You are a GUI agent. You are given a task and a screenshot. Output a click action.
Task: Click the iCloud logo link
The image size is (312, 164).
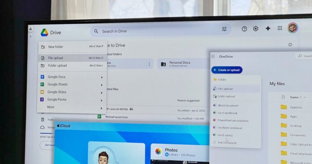[x=64, y=126]
